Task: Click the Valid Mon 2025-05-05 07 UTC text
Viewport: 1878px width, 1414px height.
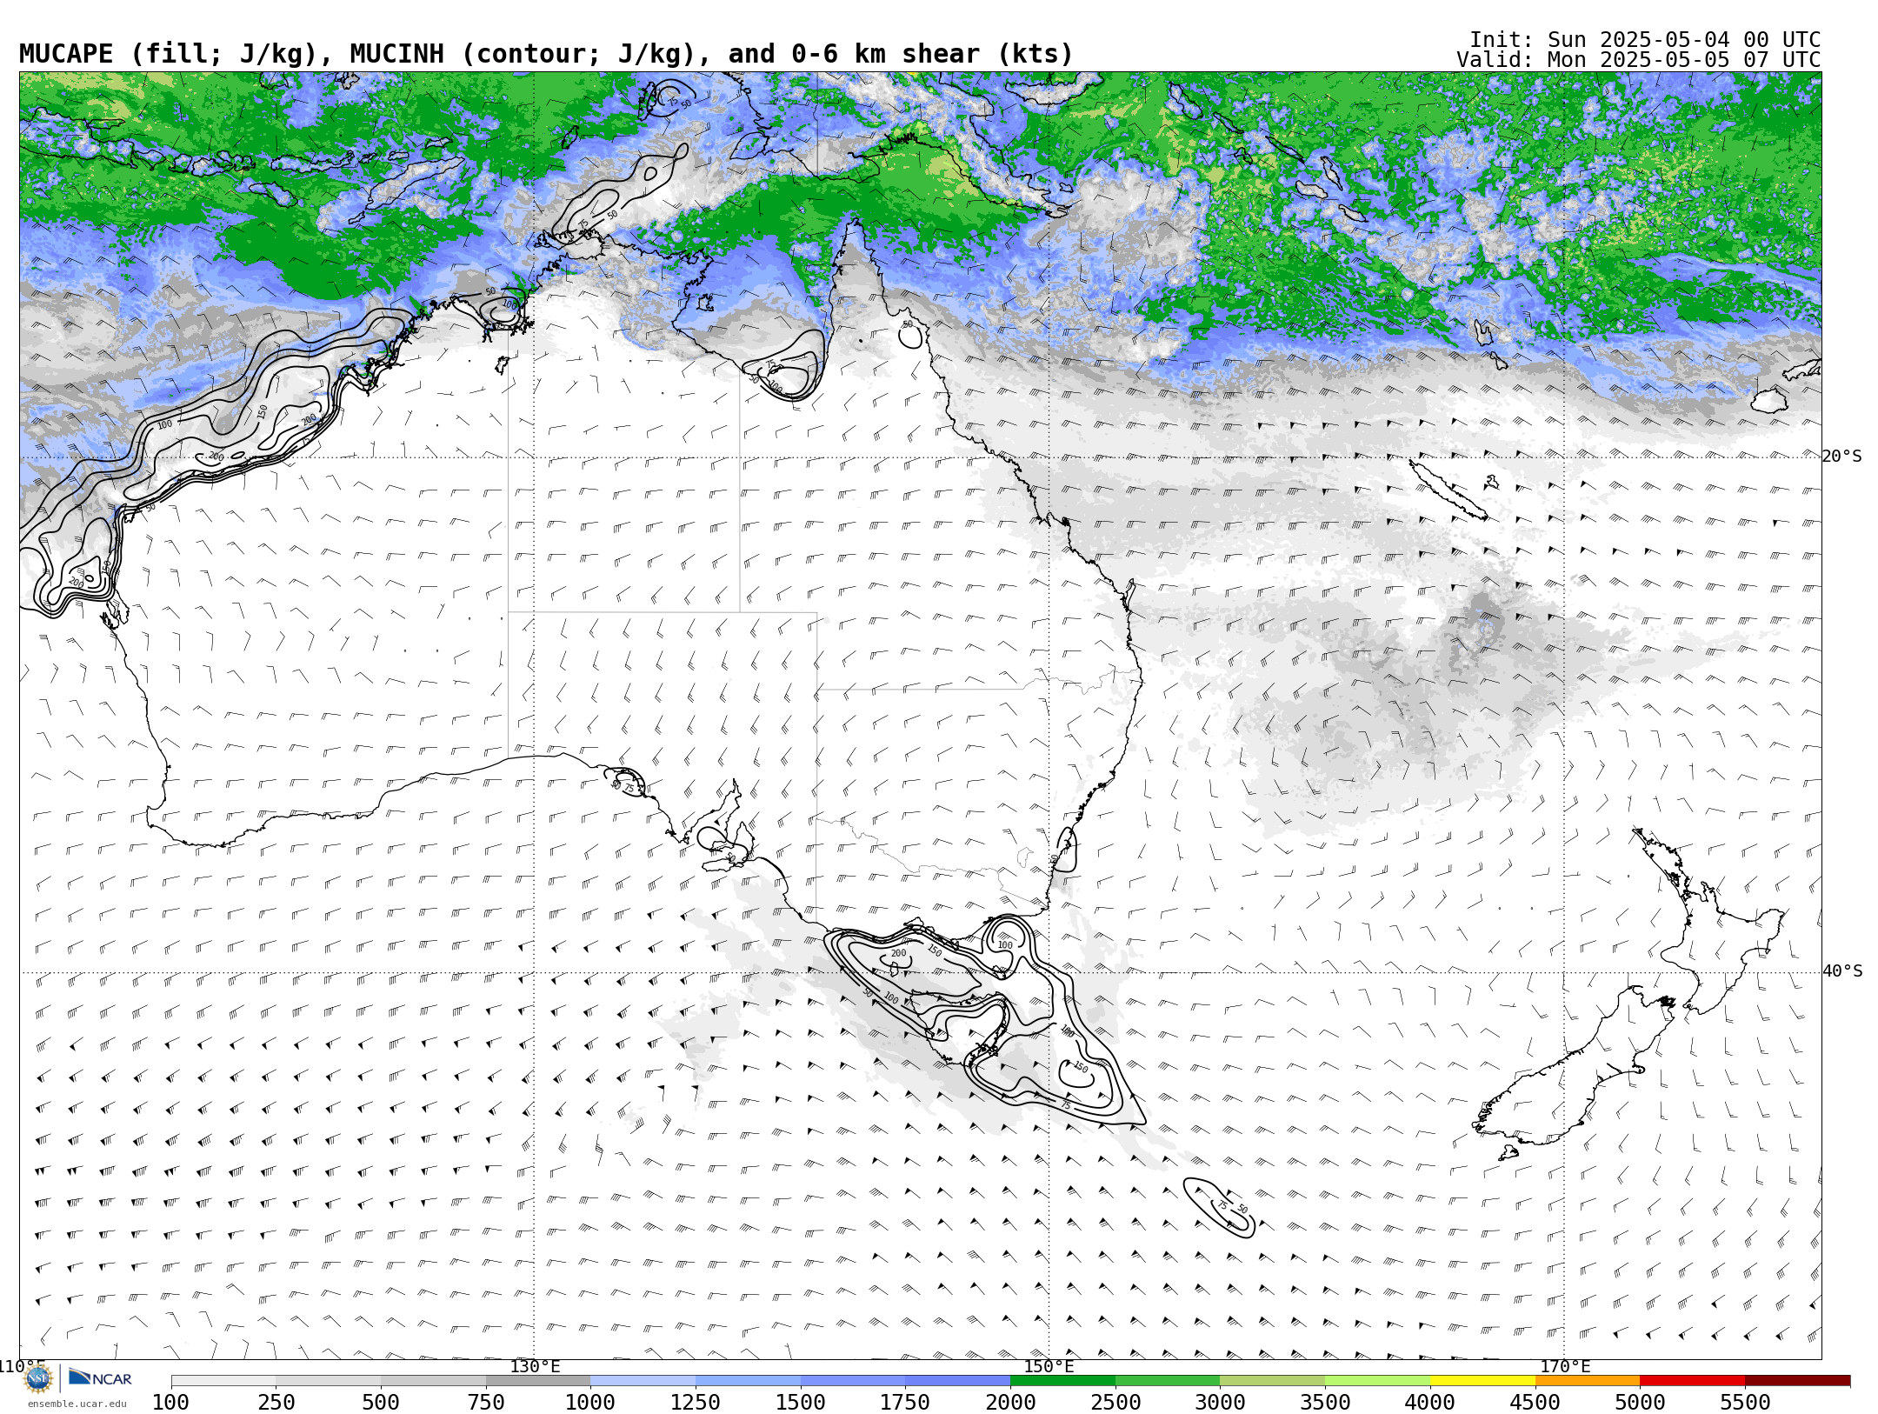Action: [x=1639, y=60]
